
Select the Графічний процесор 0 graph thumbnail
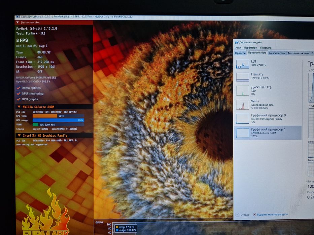242,119
